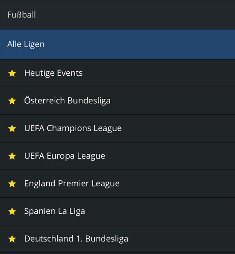
Task: Click star icon for England Premier League
Action: 12,184
